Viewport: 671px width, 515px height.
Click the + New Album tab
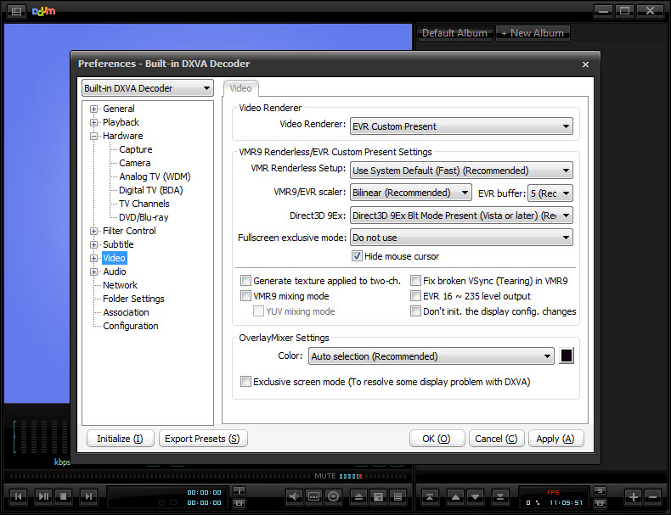533,33
